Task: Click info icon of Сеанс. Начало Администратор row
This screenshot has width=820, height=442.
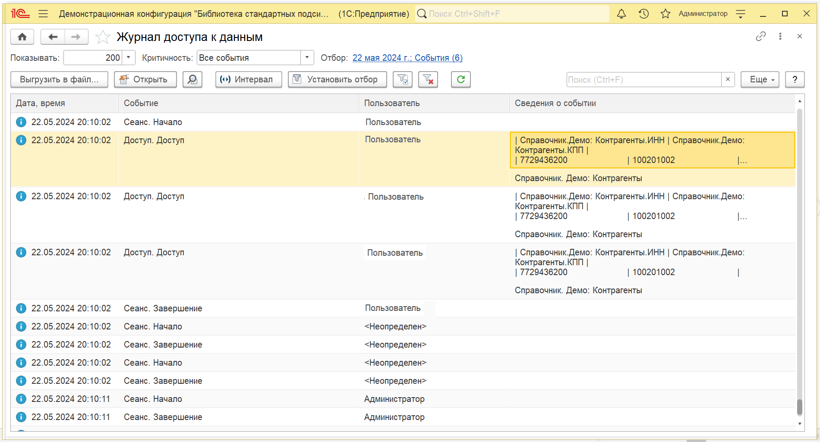Action: coord(21,399)
